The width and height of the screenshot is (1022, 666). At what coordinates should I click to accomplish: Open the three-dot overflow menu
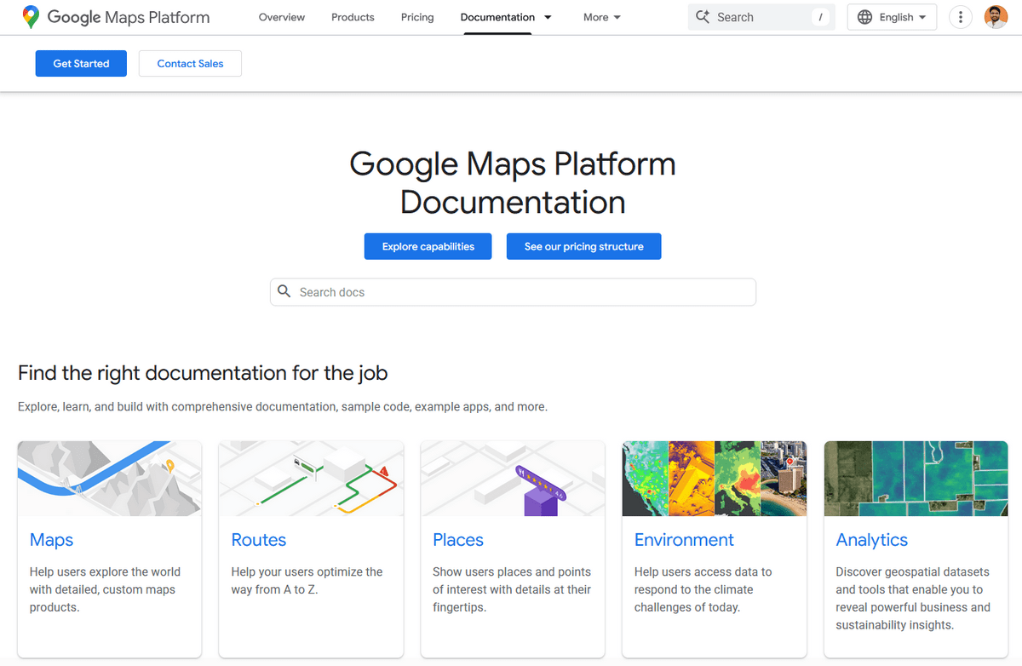[961, 17]
